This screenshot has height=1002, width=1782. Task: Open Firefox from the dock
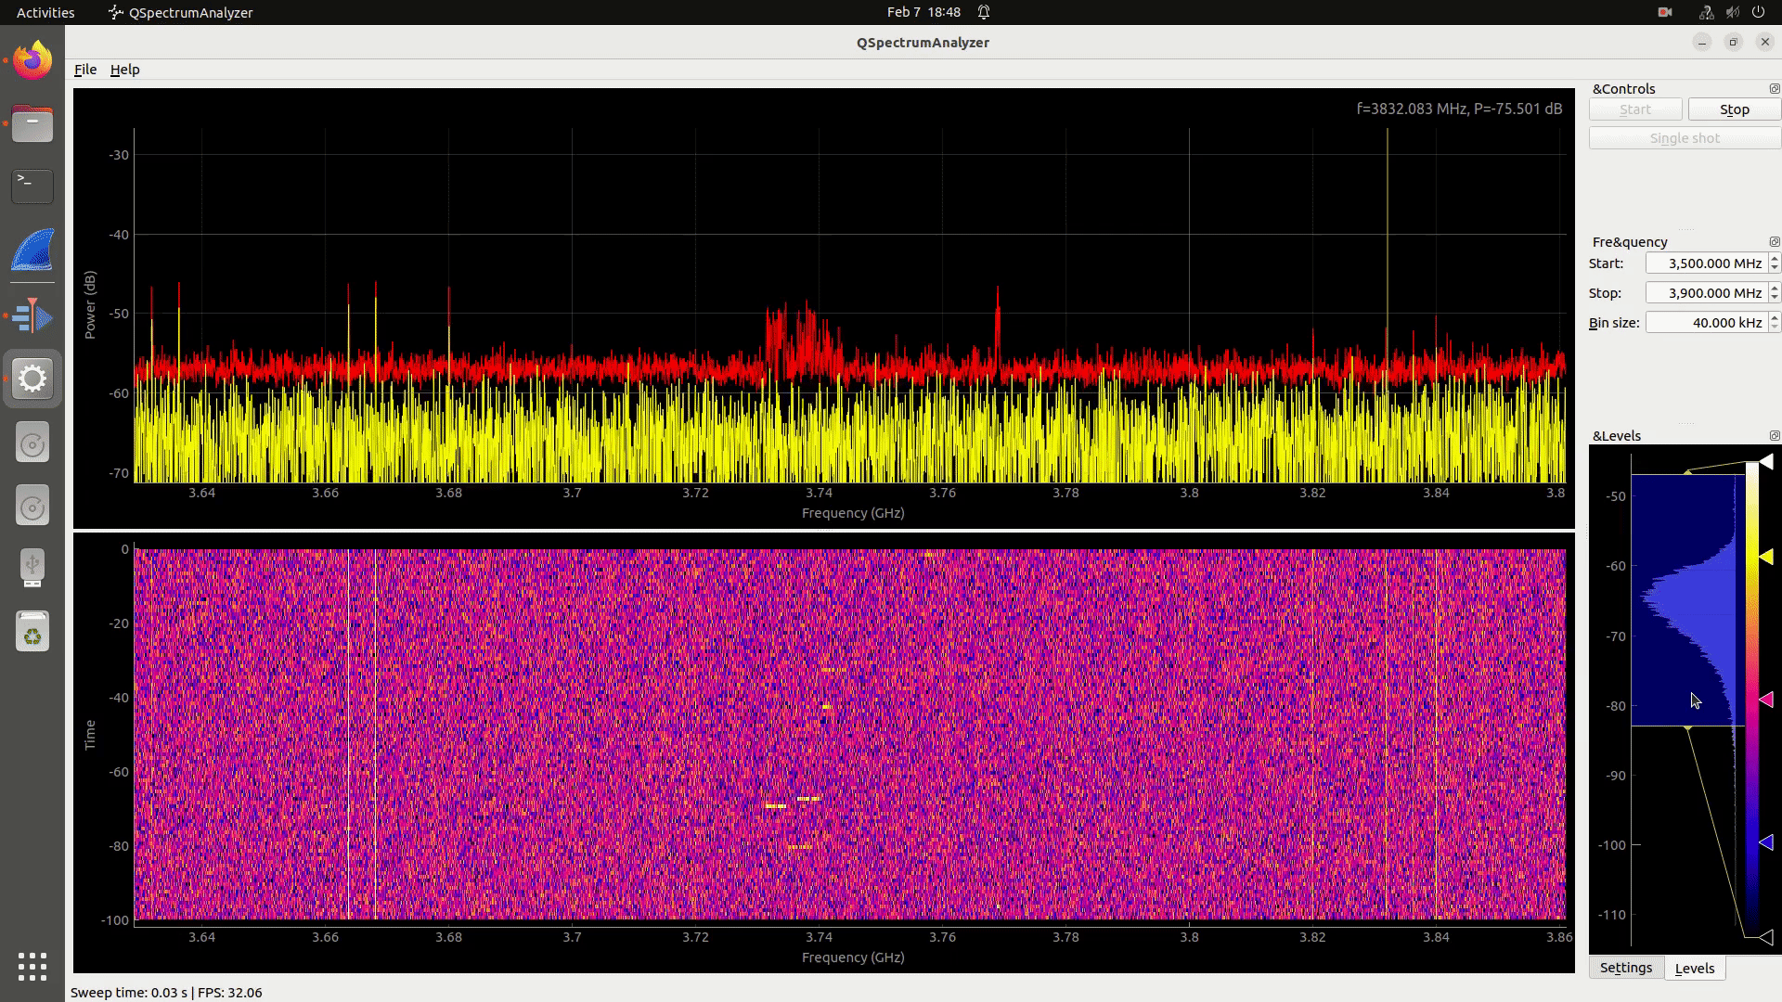[x=32, y=61]
